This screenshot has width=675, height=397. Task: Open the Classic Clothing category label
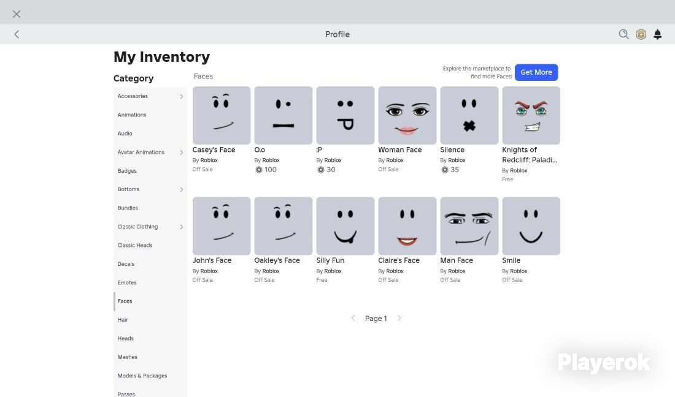pyautogui.click(x=137, y=227)
